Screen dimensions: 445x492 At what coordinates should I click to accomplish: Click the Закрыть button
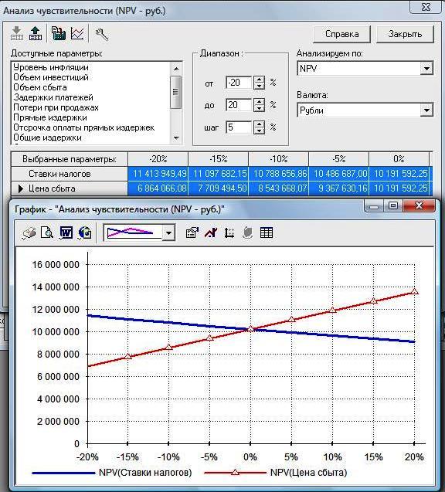point(405,34)
